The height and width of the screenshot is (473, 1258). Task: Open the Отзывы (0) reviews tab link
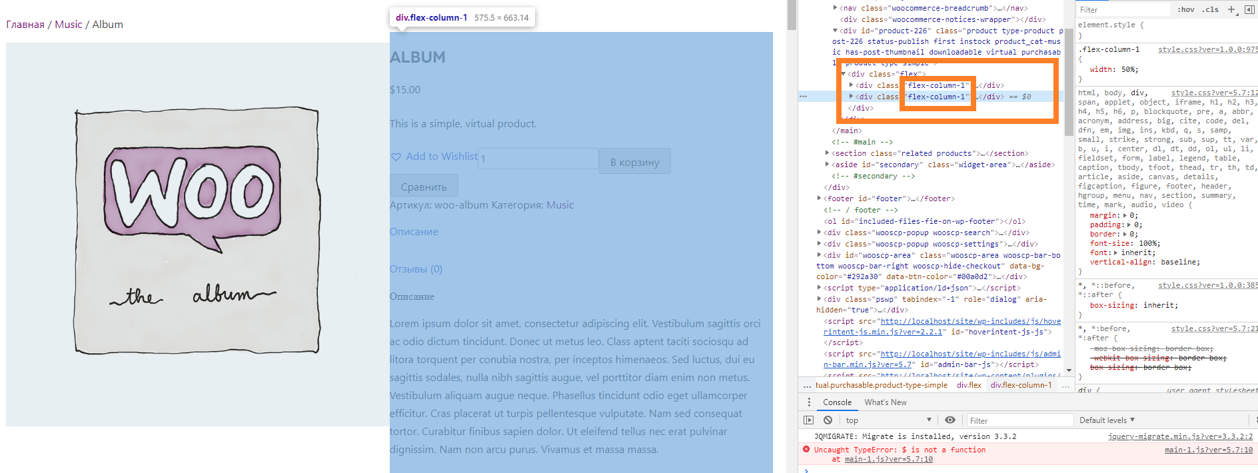coord(416,269)
